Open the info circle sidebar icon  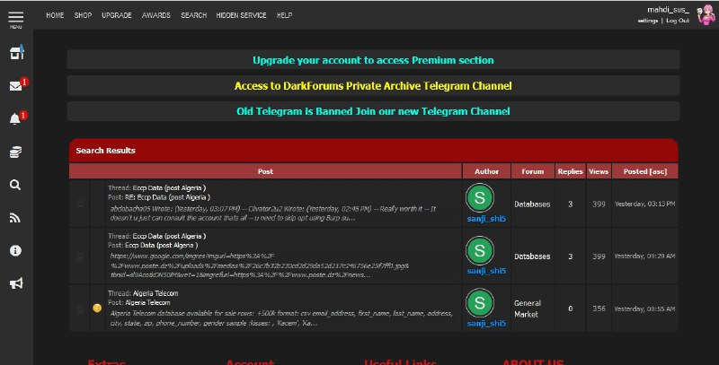coord(15,250)
